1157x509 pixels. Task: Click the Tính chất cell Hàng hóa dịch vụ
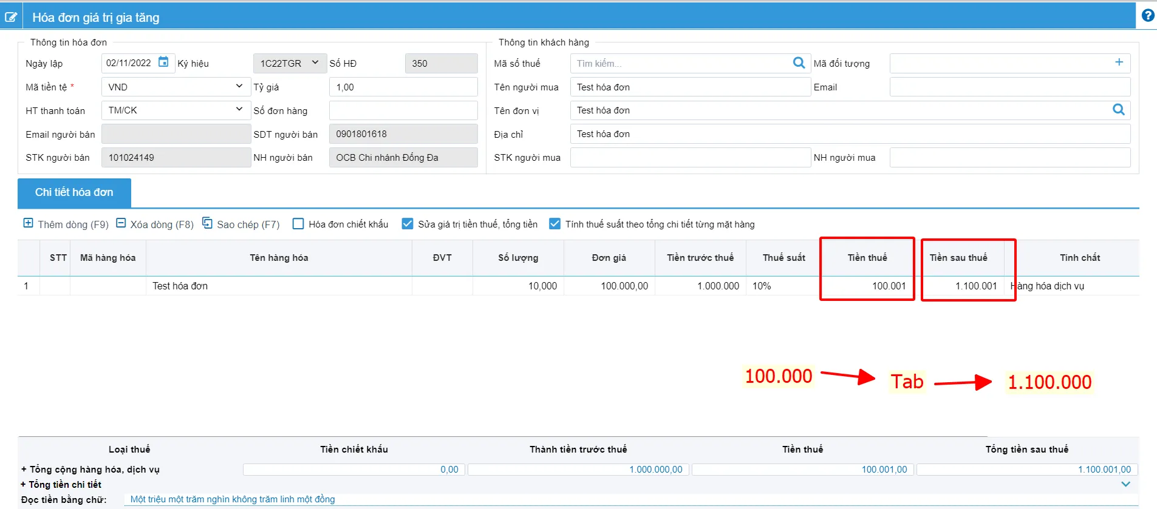click(1072, 286)
